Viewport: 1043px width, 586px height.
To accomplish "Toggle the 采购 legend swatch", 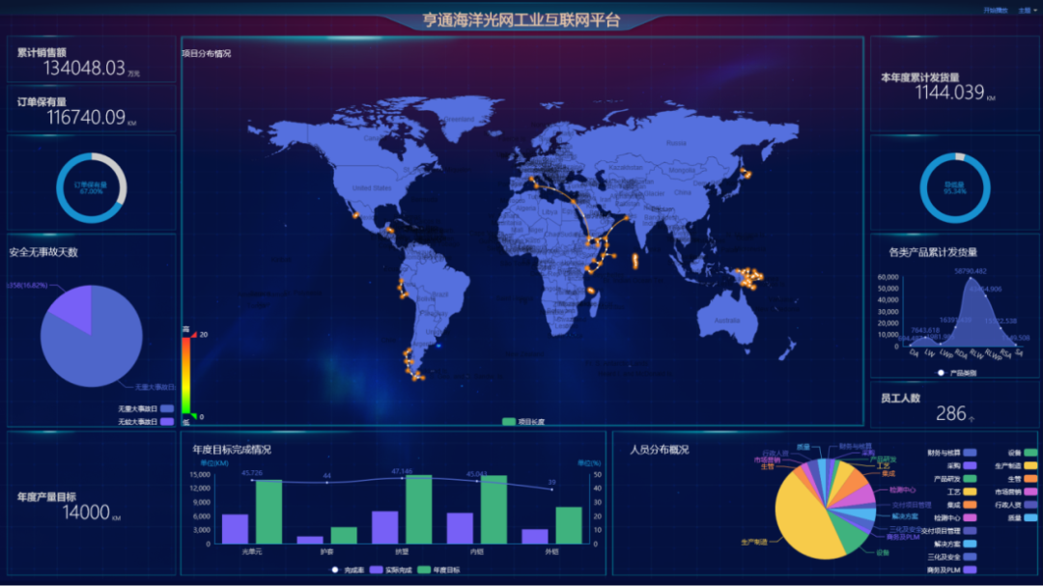I will pyautogui.click(x=970, y=466).
